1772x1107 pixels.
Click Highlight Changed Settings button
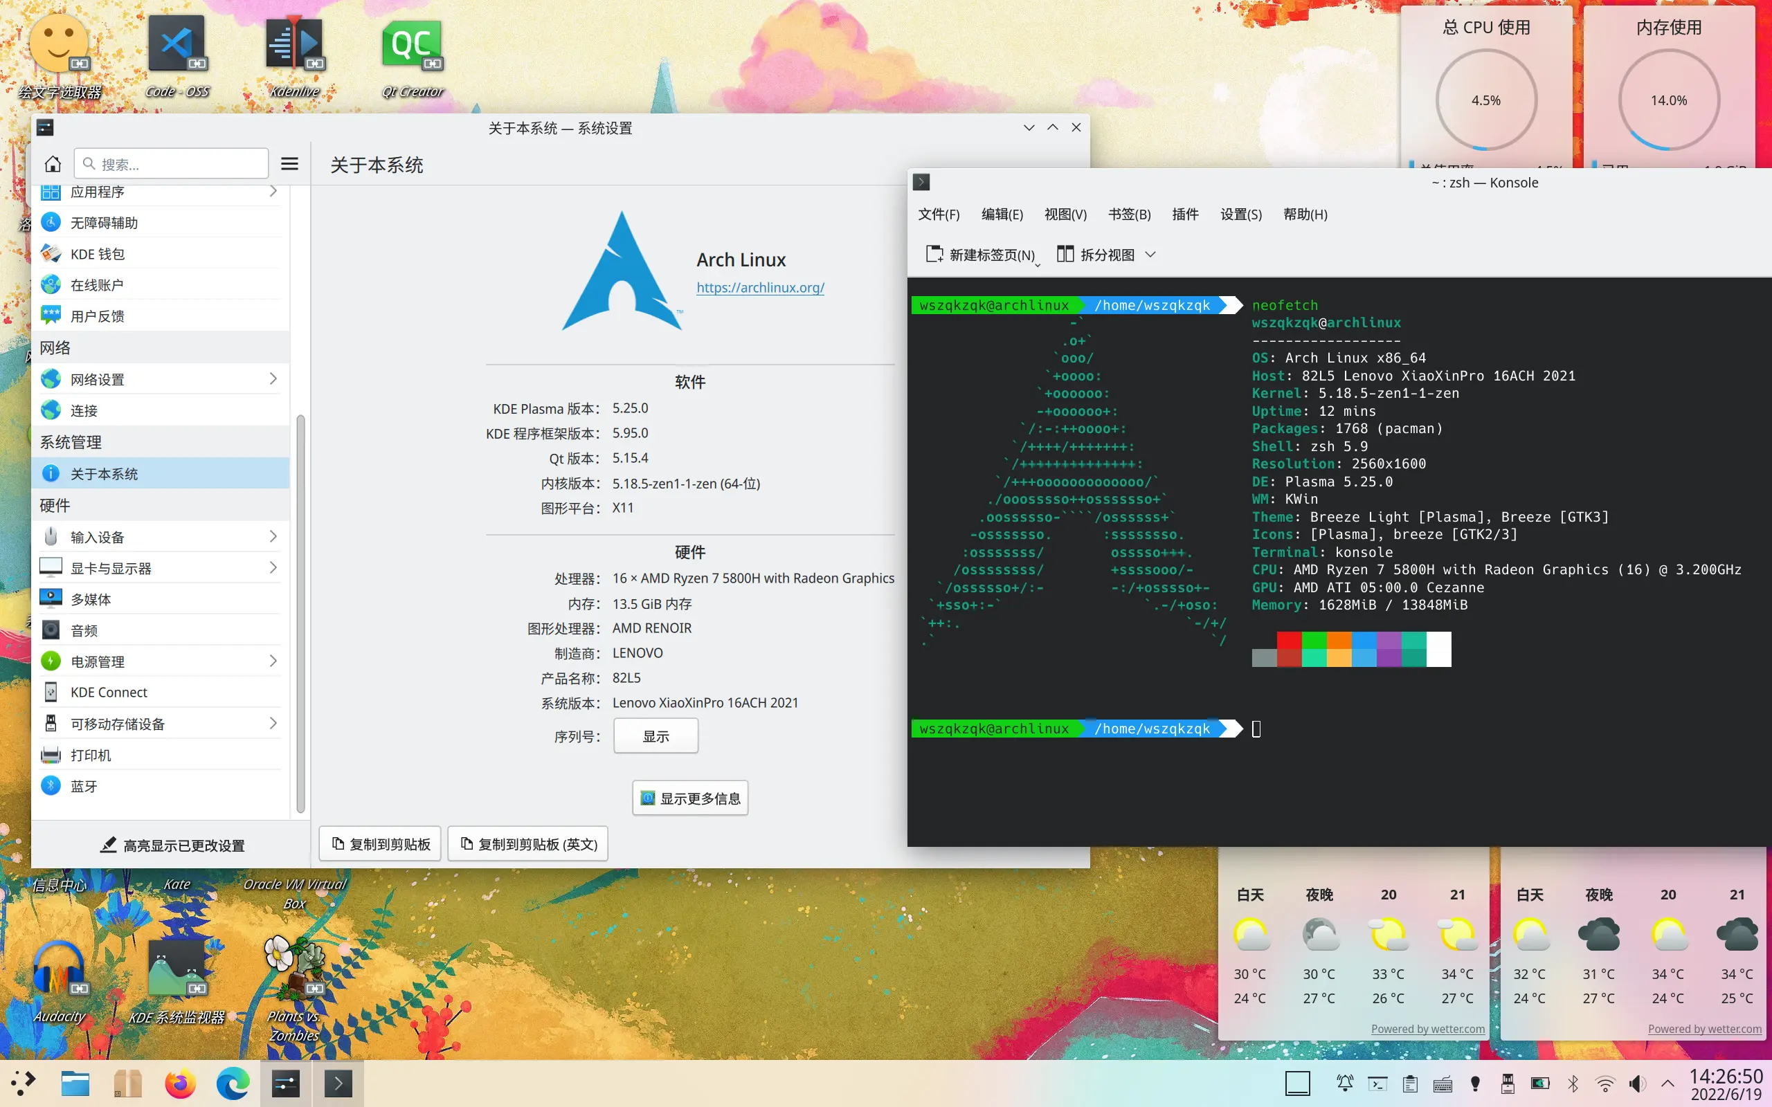tap(172, 845)
